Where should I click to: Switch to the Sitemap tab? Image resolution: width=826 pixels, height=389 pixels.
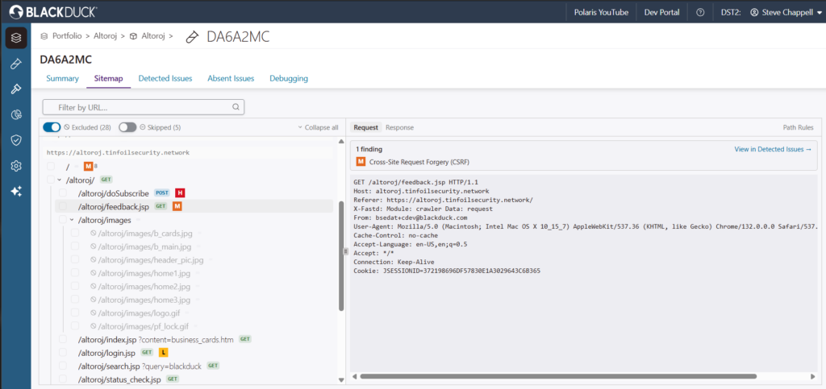point(109,78)
